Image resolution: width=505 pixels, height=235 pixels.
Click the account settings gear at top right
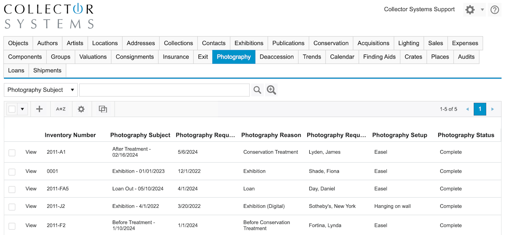(x=470, y=10)
